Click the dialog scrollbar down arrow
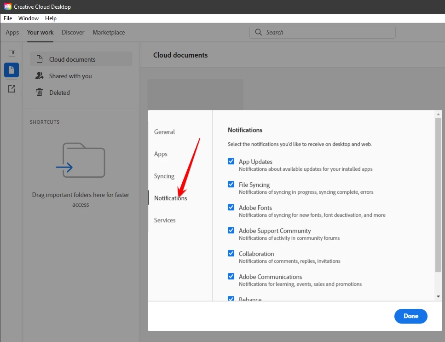Image resolution: width=445 pixels, height=342 pixels. 438,296
